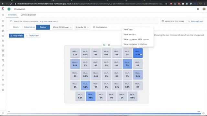This screenshot has height=116, width=207.
Task: Open Dev Tools icon in sidebar
Action: (x=3, y=80)
